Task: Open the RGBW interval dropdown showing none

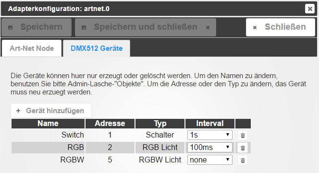Action: tap(210, 160)
